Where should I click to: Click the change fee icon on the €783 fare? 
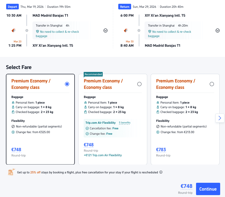click(x=158, y=132)
